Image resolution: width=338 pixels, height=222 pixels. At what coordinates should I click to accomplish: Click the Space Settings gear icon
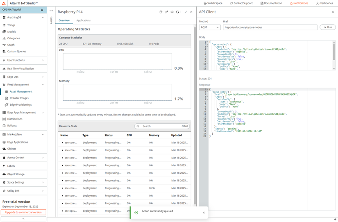click(4, 183)
